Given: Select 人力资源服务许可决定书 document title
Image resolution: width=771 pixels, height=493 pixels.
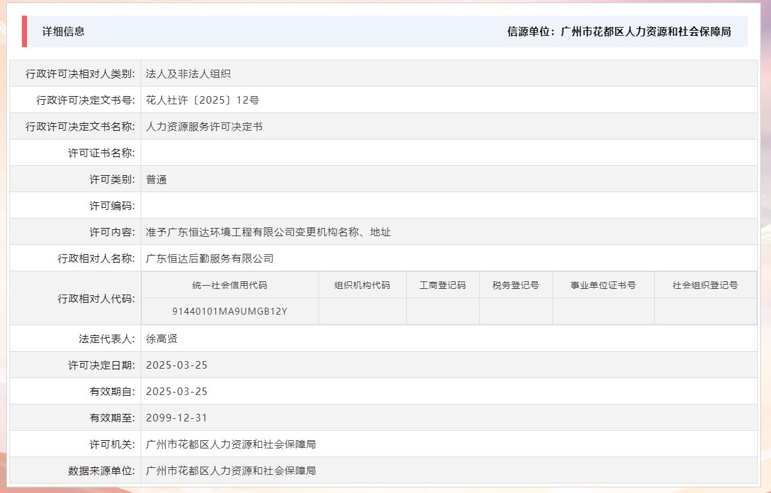Looking at the screenshot, I should (x=203, y=126).
